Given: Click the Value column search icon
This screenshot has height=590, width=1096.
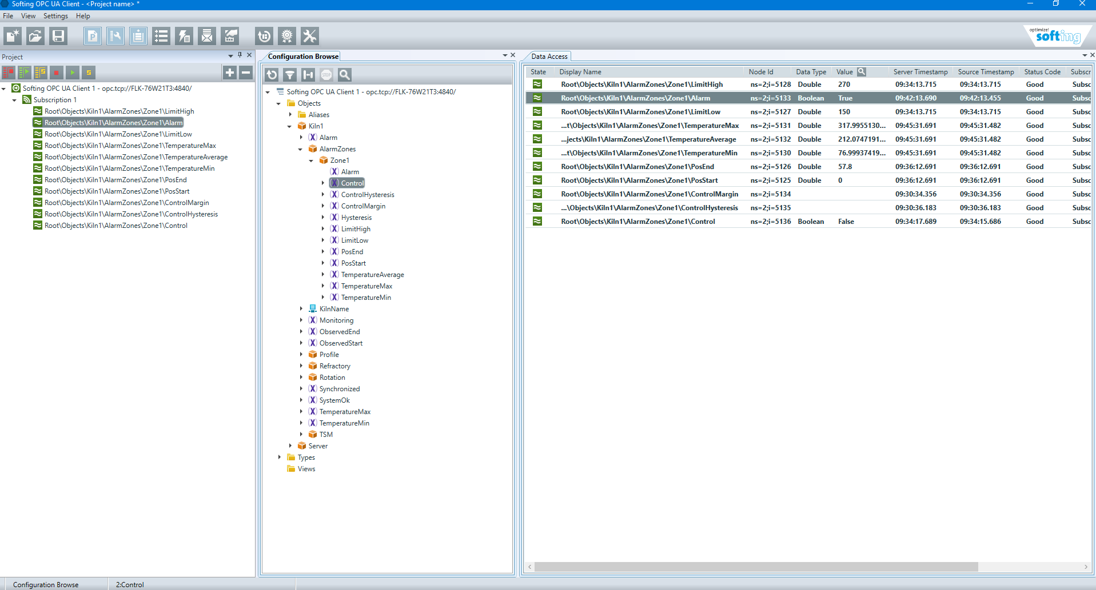Looking at the screenshot, I should tap(862, 72).
